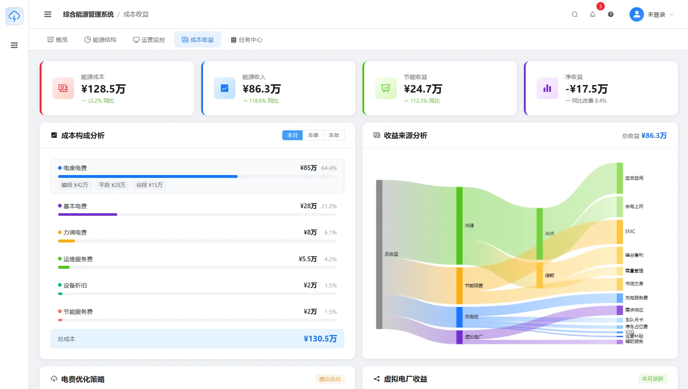Click the cloud lightning app logo

point(14,16)
